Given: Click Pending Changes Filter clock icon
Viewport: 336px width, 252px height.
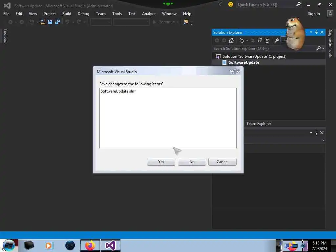Looking at the screenshot, I should point(242,40).
